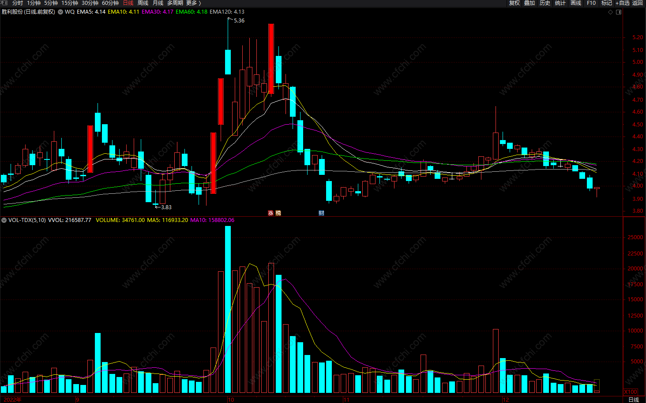Click the EMA5: 4.14 indicator value
Image resolution: width=646 pixels, height=403 pixels.
tap(91, 12)
